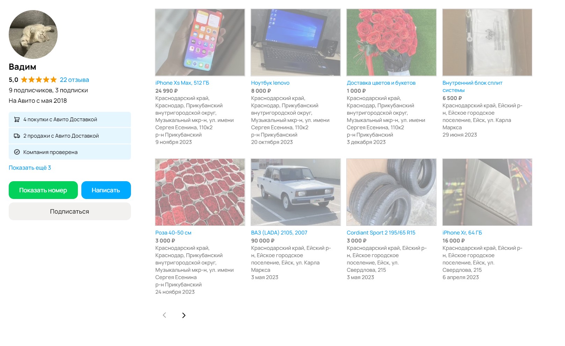The width and height of the screenshot is (565, 346).
Task: Click 2 продажи с Авито Доставкой badge
Action: tap(70, 136)
